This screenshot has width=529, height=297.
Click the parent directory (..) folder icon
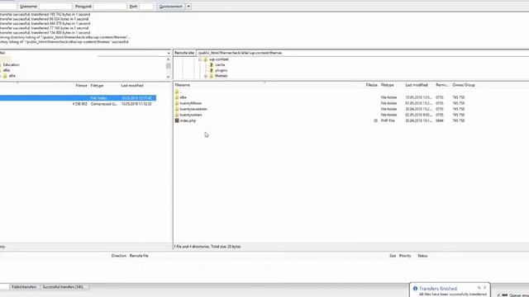coord(177,92)
